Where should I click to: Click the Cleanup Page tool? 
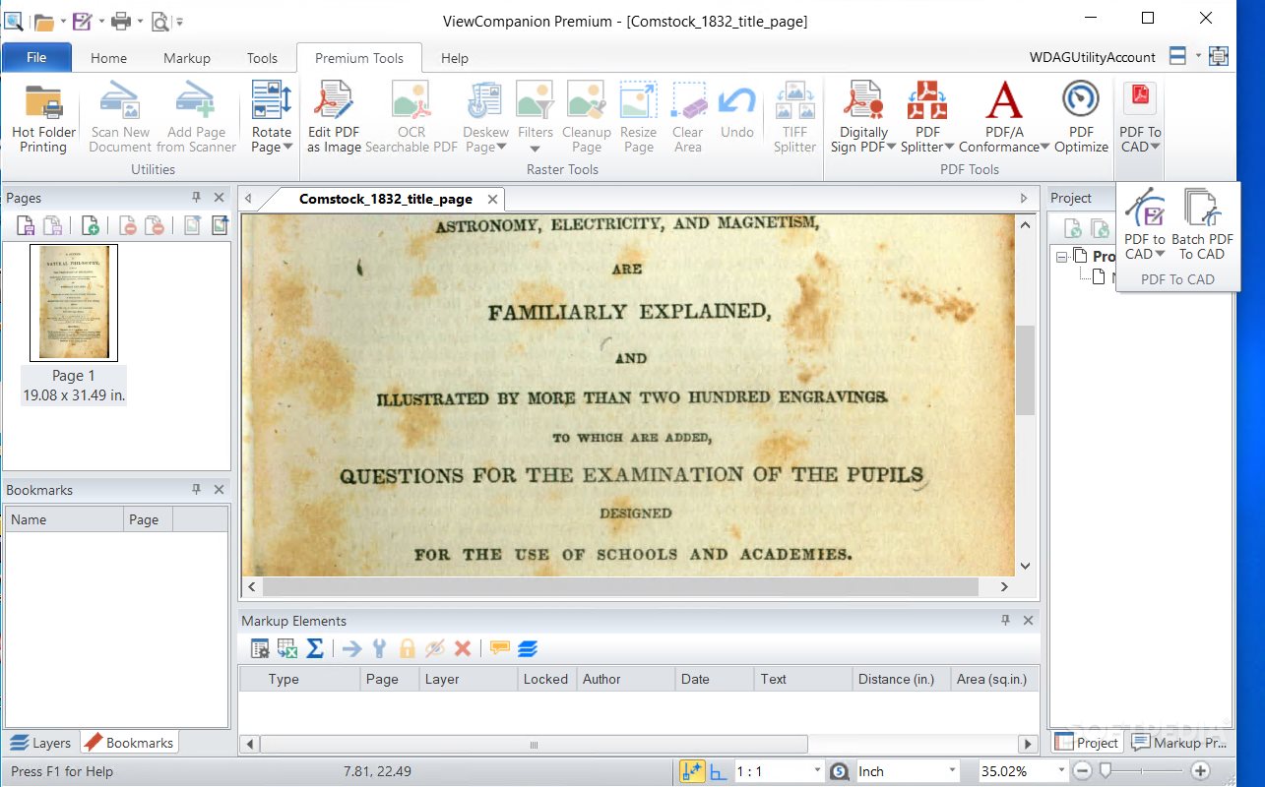coord(586,117)
